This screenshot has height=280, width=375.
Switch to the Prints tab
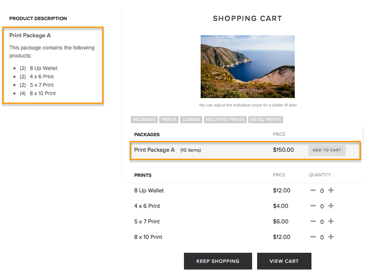tap(169, 119)
